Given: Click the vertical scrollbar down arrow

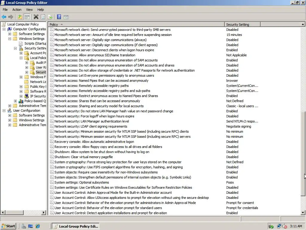Looking at the screenshot, I should pos(303,213).
